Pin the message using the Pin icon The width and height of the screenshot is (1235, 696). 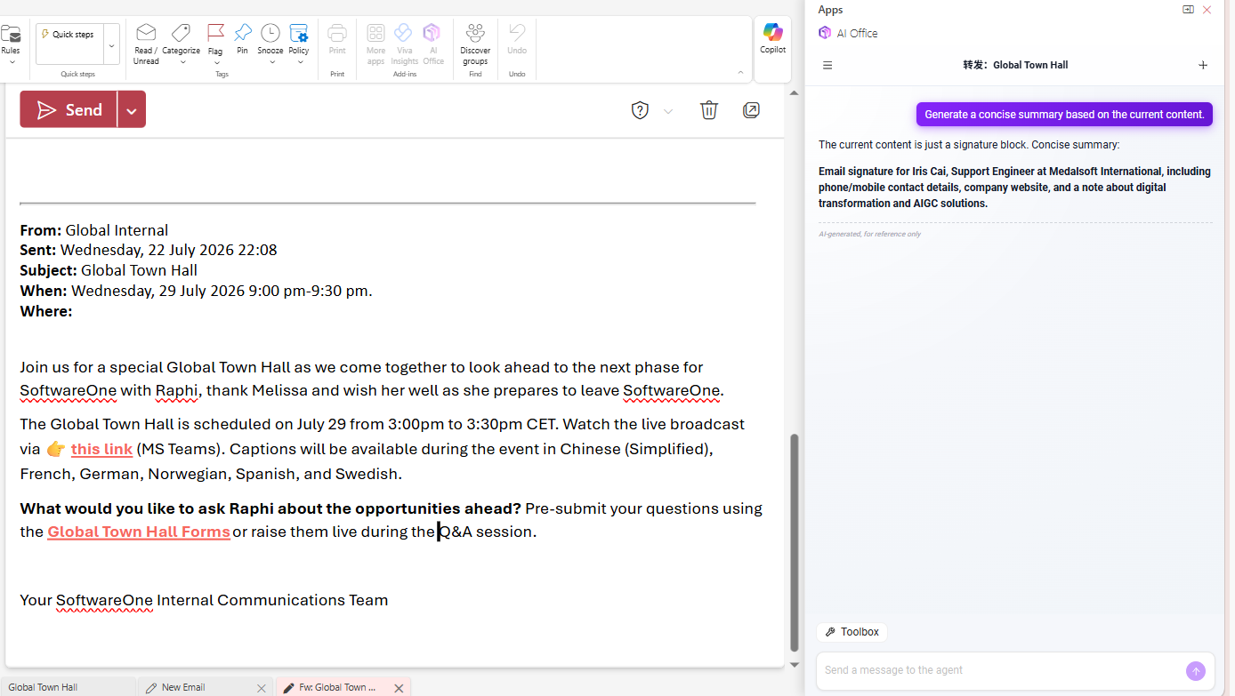click(x=242, y=33)
